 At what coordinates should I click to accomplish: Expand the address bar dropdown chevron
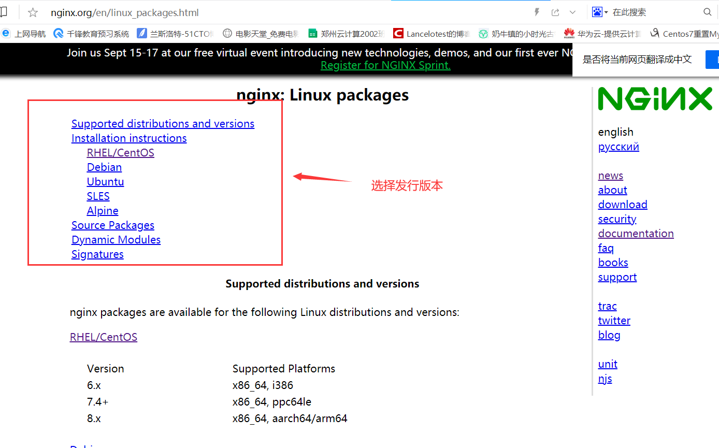click(572, 12)
